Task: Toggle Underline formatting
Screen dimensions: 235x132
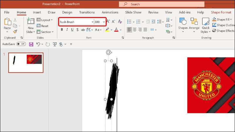Action: click(x=72, y=30)
